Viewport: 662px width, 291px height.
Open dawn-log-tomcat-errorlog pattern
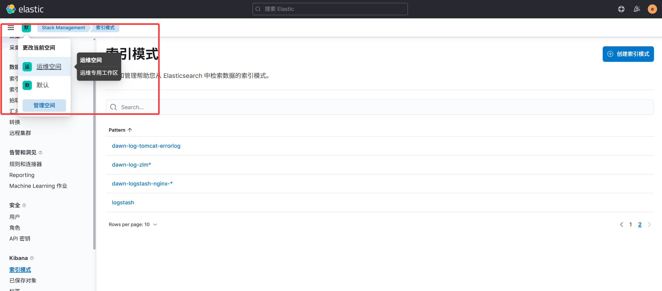pos(146,146)
